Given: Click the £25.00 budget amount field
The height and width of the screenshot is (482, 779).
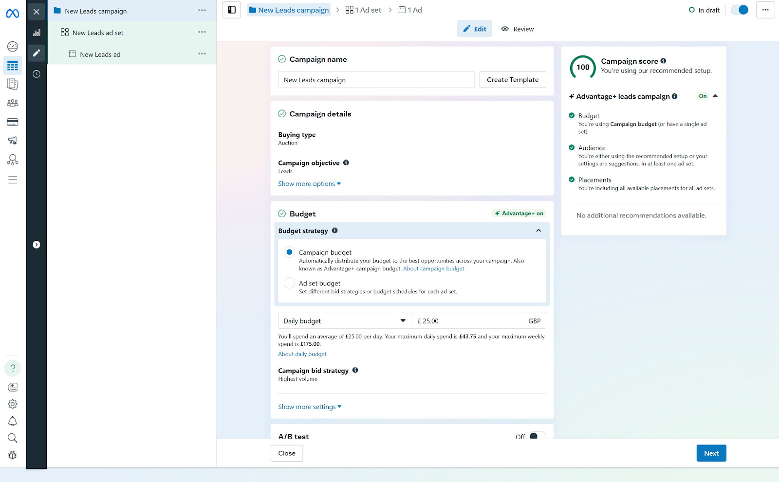Looking at the screenshot, I should [479, 321].
